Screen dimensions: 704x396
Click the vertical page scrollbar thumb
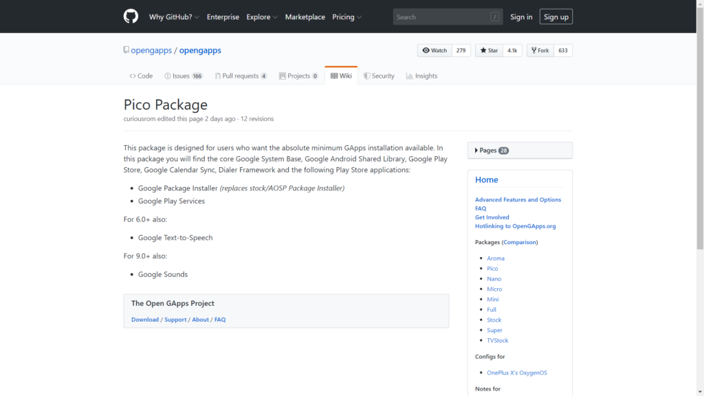tap(700, 129)
